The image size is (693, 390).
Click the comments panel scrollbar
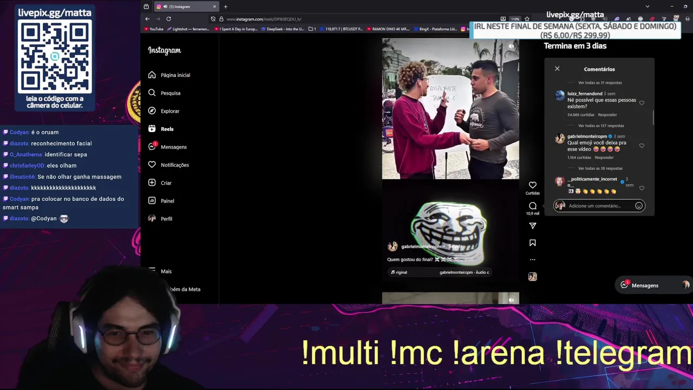click(x=653, y=117)
